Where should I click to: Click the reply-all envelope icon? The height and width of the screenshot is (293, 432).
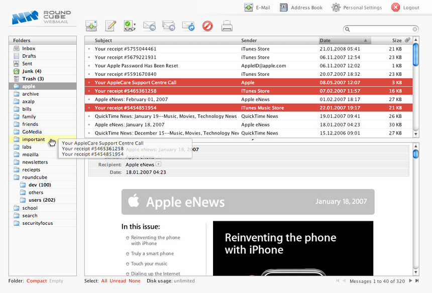pyautogui.click(x=169, y=26)
